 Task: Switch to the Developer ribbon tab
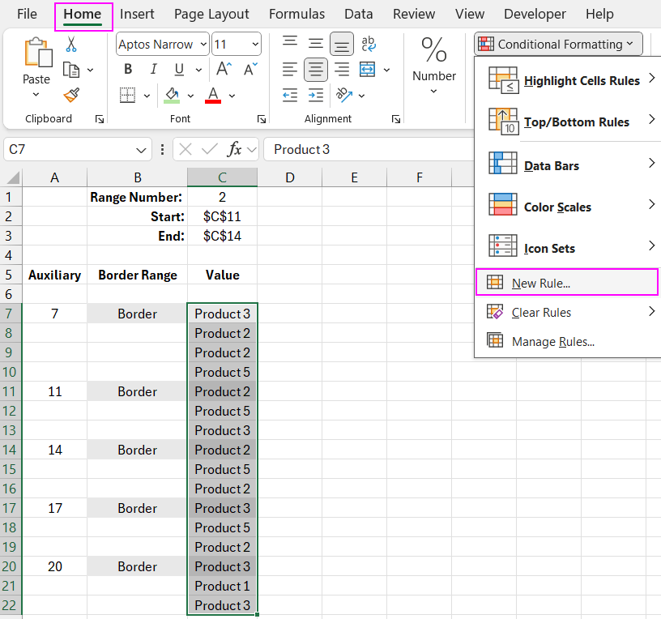[535, 14]
